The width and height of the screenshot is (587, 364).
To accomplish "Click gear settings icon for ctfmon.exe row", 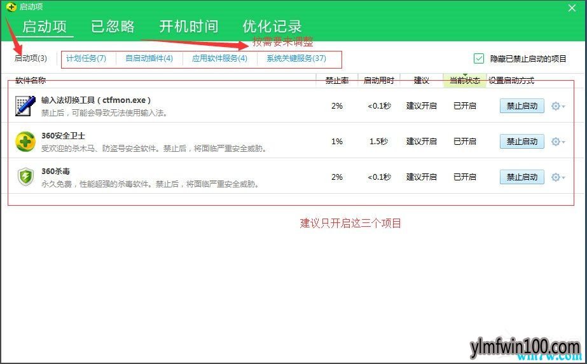I will 555,106.
